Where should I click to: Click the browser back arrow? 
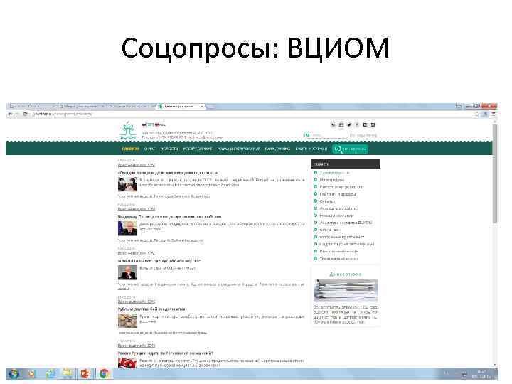click(10, 114)
